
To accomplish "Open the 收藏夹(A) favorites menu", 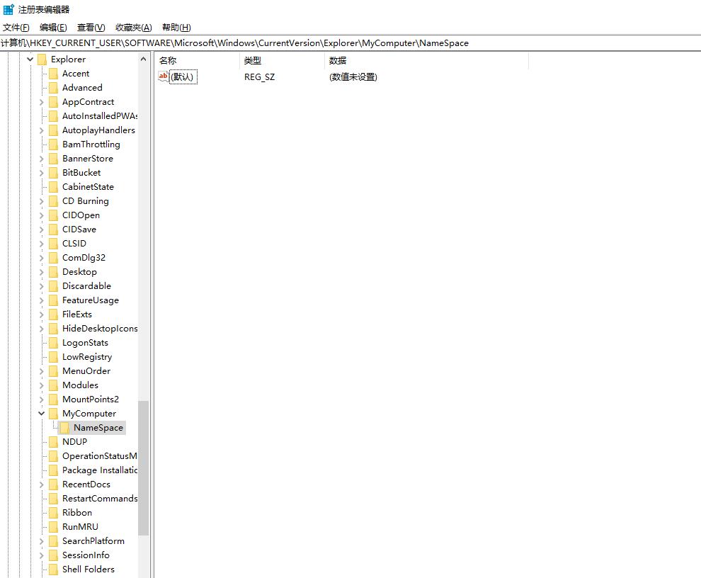I will pos(133,28).
